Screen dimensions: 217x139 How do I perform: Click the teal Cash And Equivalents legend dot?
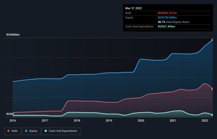coord(46,131)
